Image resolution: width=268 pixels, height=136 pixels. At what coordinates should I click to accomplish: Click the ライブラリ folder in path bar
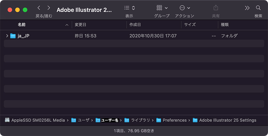137,120
